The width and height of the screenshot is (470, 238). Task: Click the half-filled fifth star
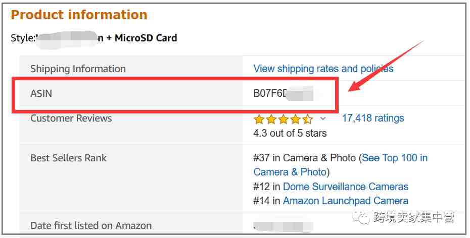[x=308, y=120]
